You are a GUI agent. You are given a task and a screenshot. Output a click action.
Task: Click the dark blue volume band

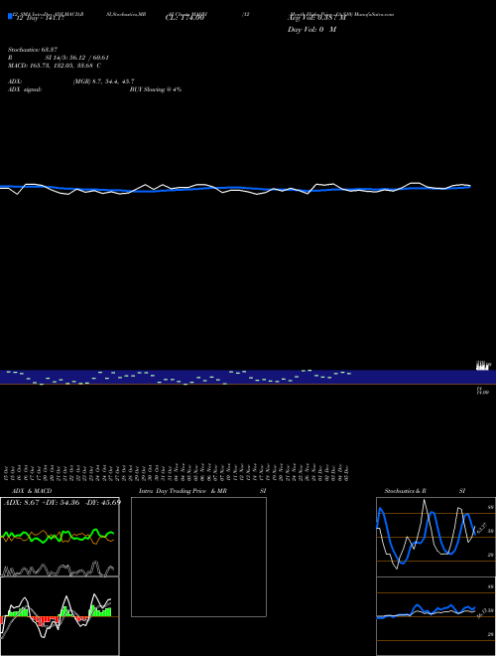pyautogui.click(x=248, y=377)
